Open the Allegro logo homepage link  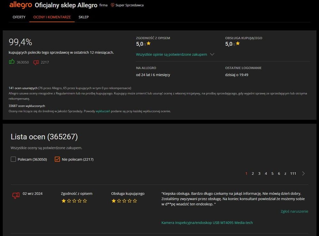[x=20, y=5]
